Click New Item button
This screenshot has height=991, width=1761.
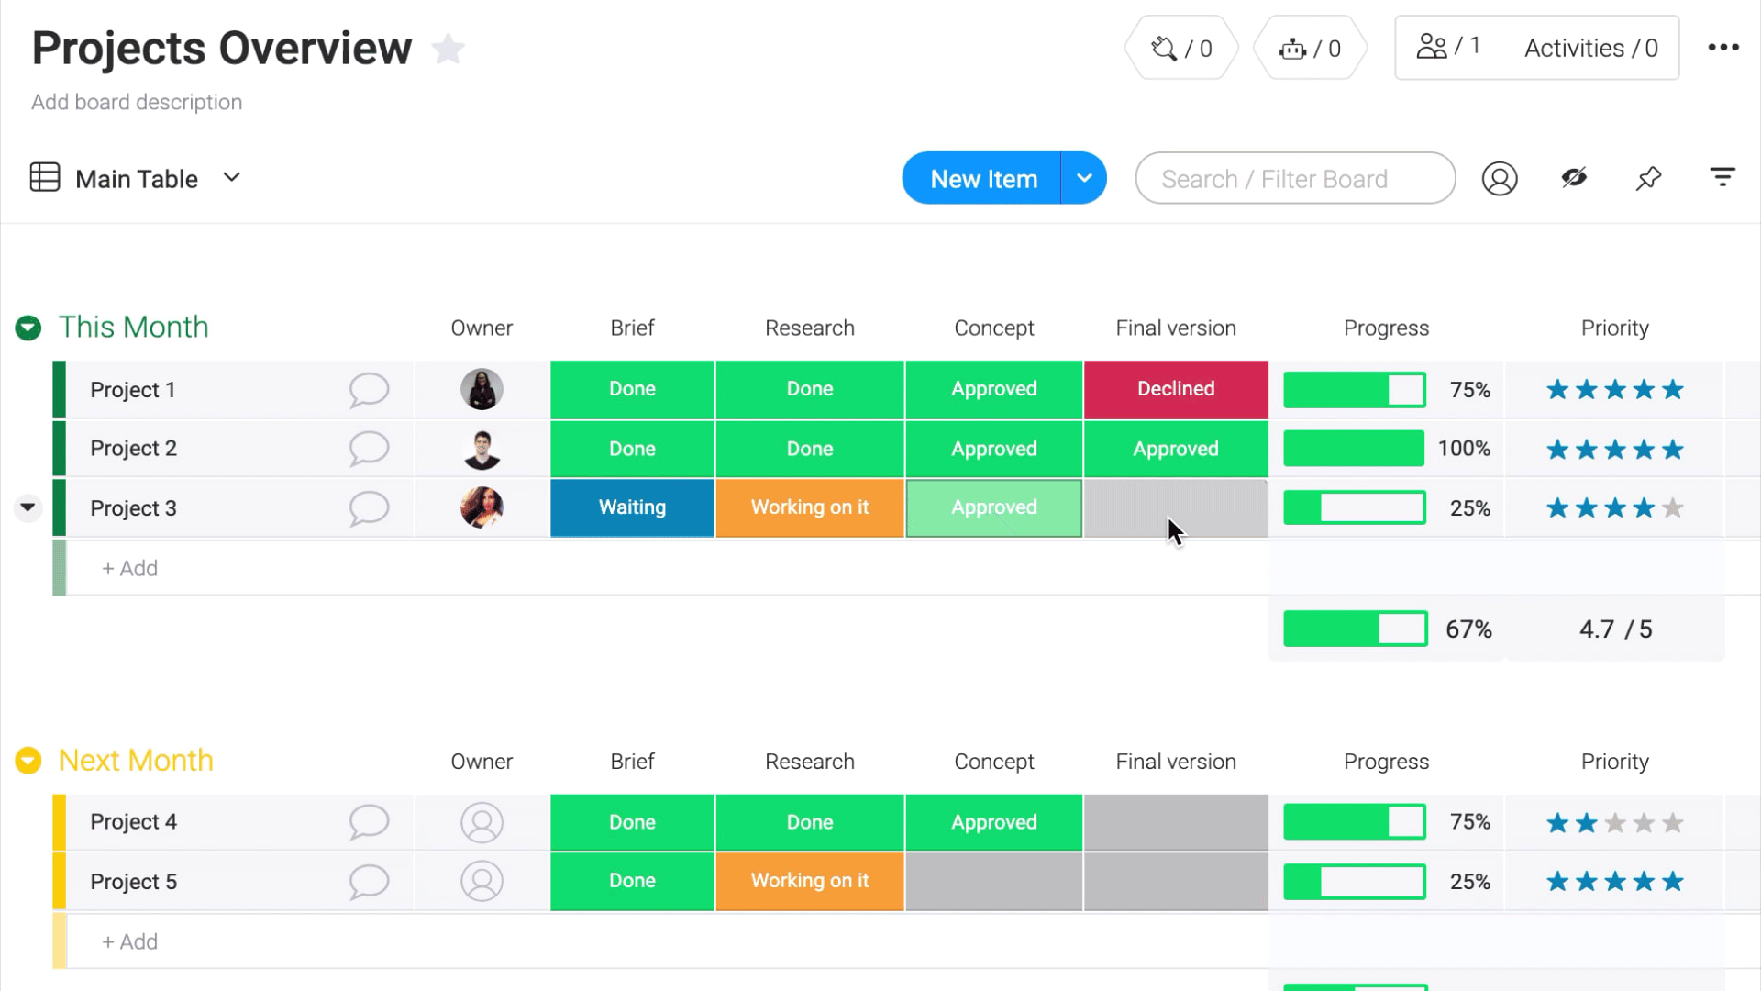click(983, 178)
